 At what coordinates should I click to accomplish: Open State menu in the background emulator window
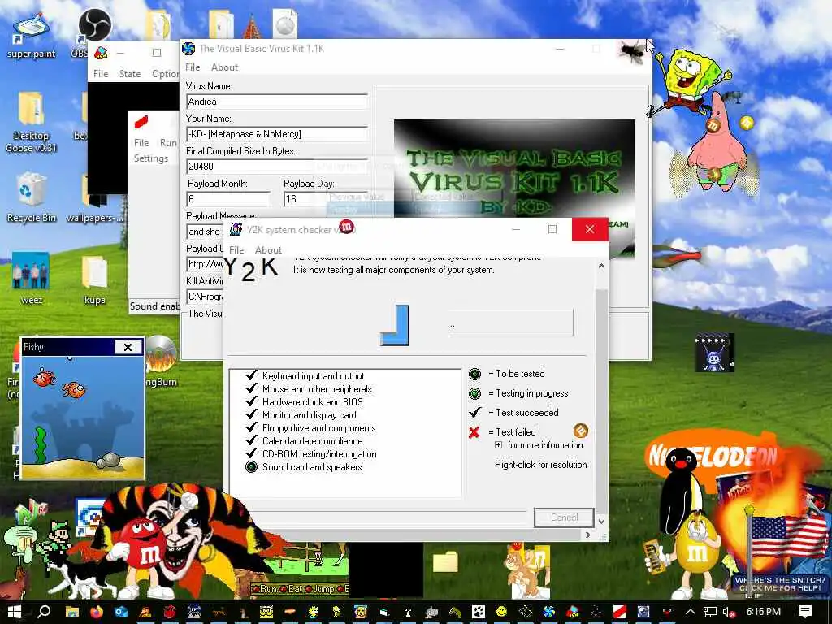[130, 74]
